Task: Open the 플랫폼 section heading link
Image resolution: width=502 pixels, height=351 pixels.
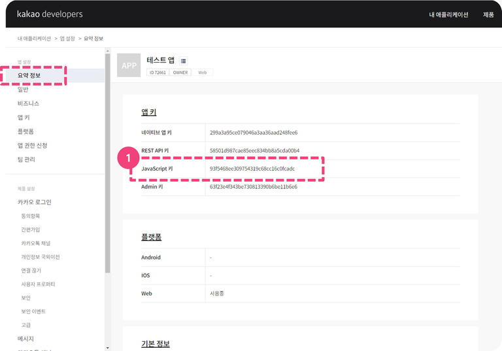Action: click(152, 237)
